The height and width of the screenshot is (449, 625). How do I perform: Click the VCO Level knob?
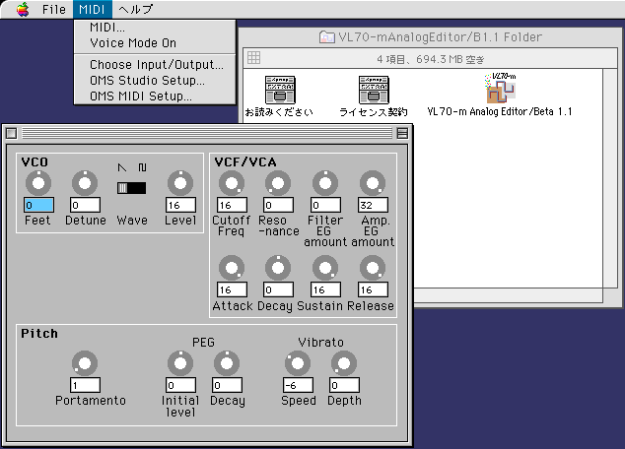[180, 183]
